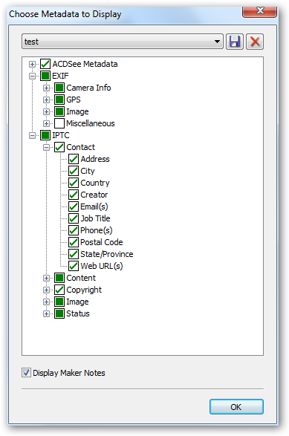Expand the ACDSee Metadata node
The width and height of the screenshot is (289, 436).
pos(32,64)
